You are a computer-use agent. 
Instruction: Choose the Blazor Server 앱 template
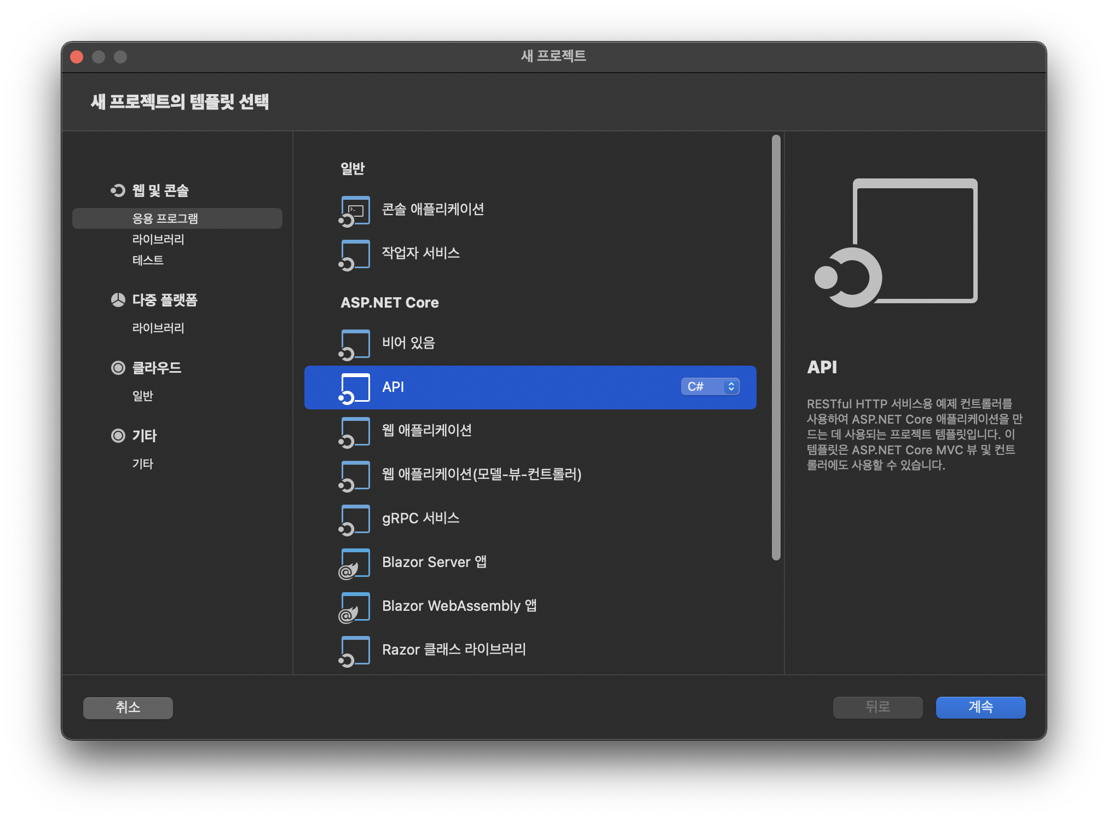click(530, 563)
